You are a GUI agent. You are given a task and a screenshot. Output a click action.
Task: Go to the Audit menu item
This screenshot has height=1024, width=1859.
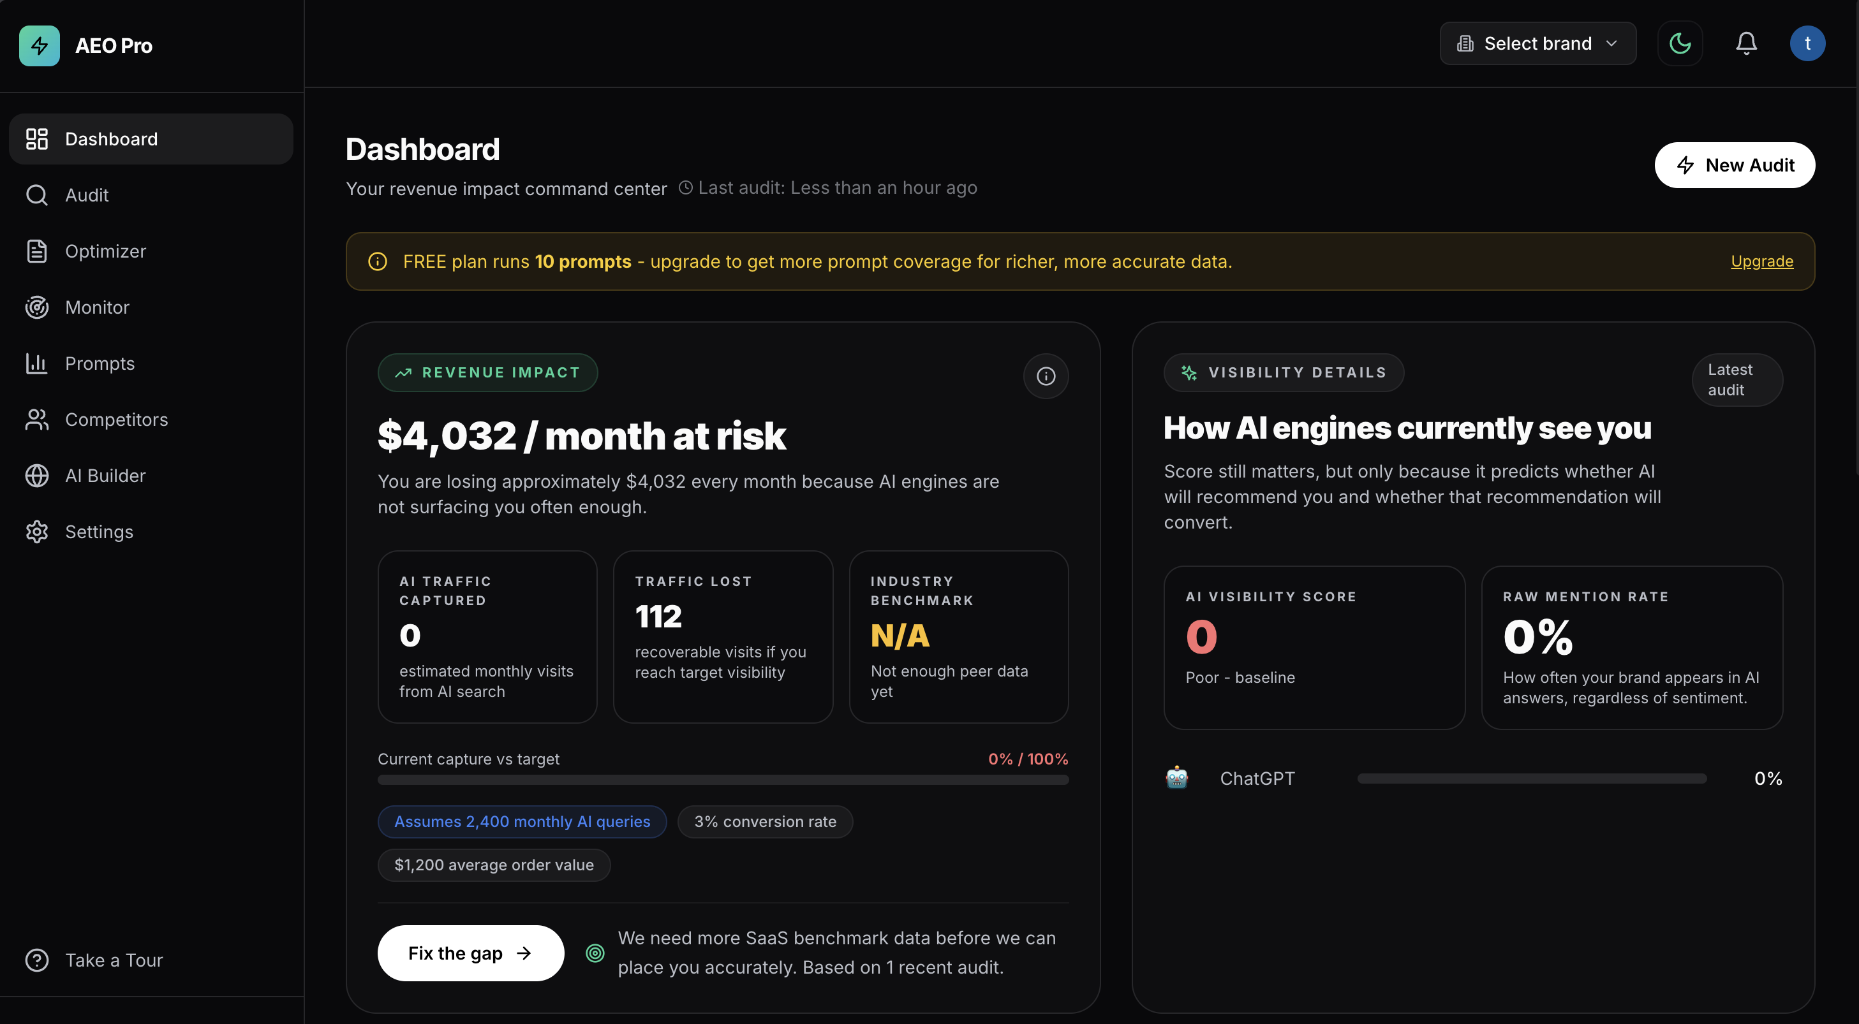tap(87, 194)
